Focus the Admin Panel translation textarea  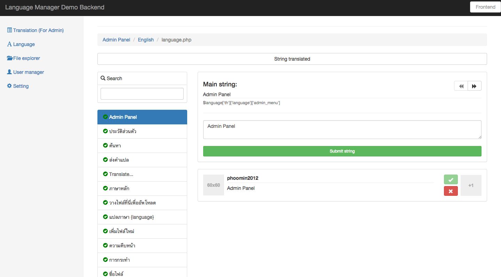(342, 130)
